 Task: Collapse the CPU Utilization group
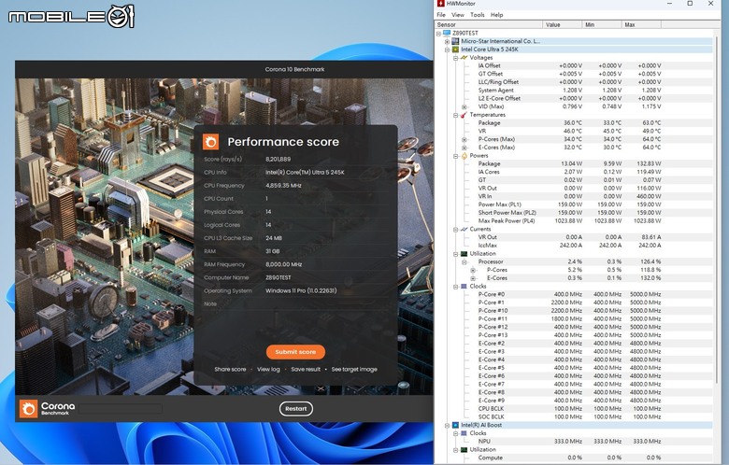(x=456, y=254)
